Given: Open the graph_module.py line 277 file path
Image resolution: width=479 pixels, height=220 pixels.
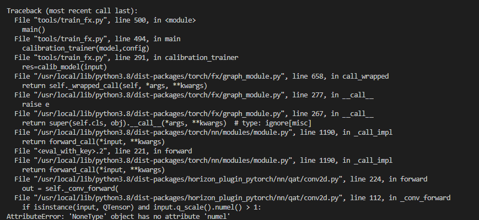Looking at the screenshot, I should (159, 95).
